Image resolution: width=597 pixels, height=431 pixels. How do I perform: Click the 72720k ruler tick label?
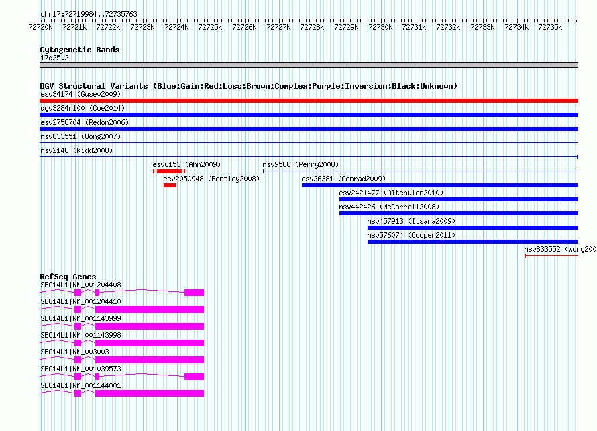tap(40, 27)
